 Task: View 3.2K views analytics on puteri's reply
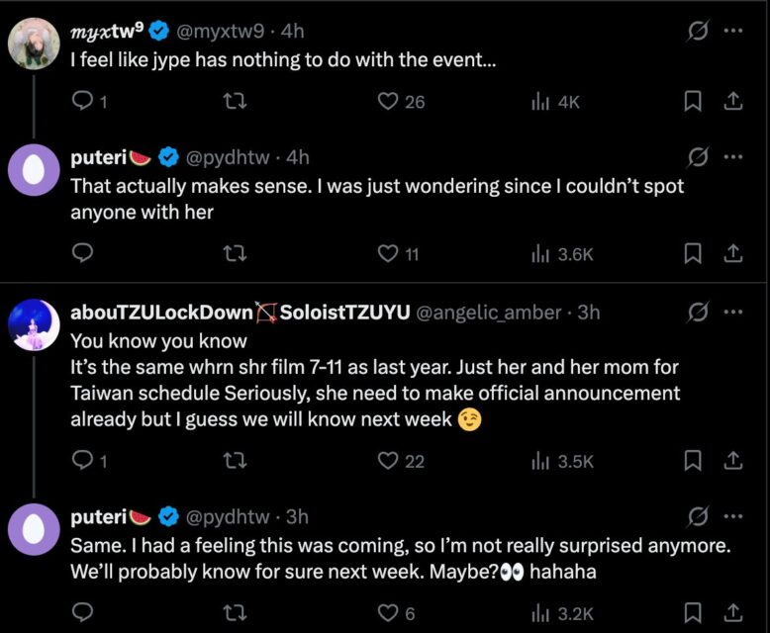[x=563, y=613]
